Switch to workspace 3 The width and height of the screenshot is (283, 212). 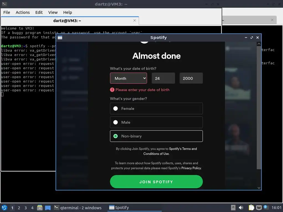click(26, 208)
